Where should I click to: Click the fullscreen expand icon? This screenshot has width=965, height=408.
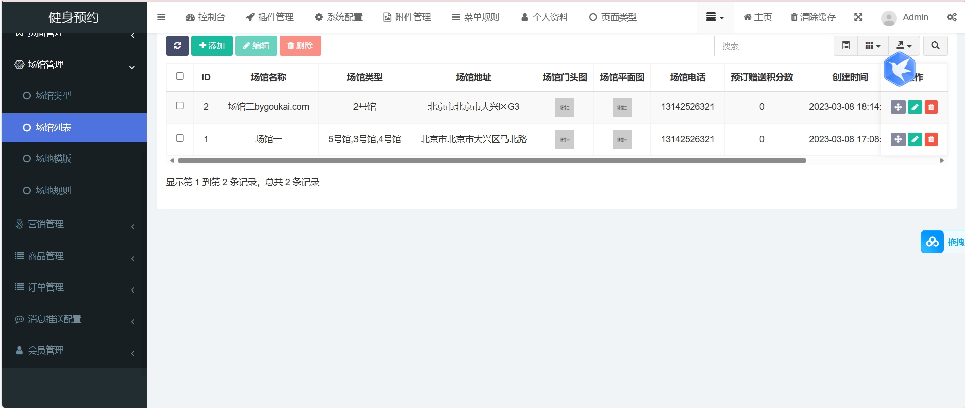(x=858, y=17)
